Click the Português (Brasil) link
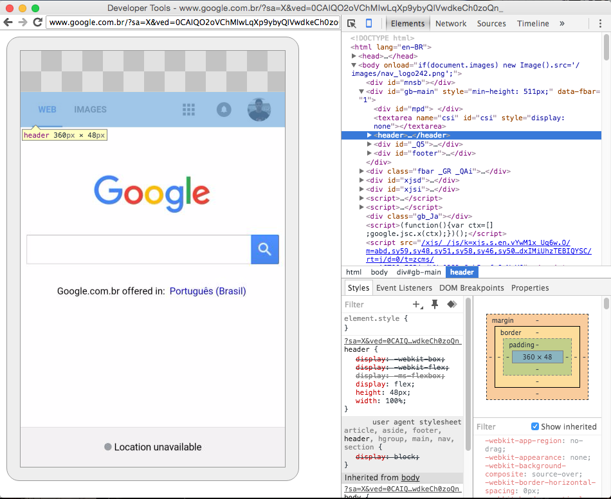The width and height of the screenshot is (611, 499). (x=208, y=291)
